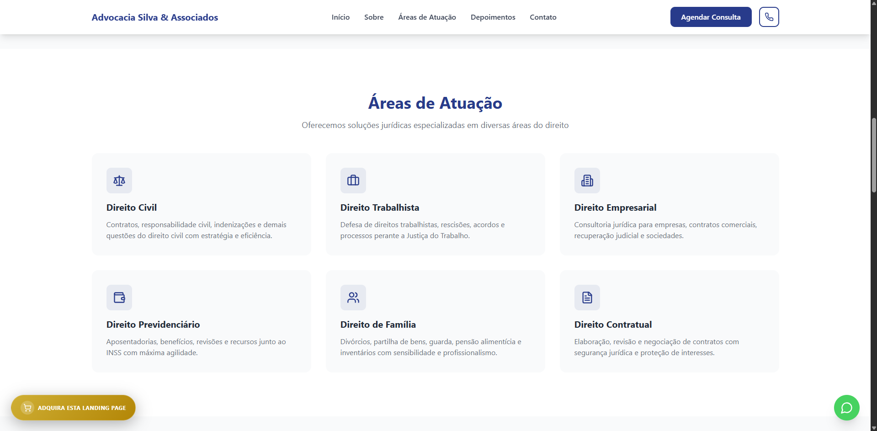Click the people icon on Direito de Família
This screenshot has height=431, width=877.
click(x=353, y=298)
